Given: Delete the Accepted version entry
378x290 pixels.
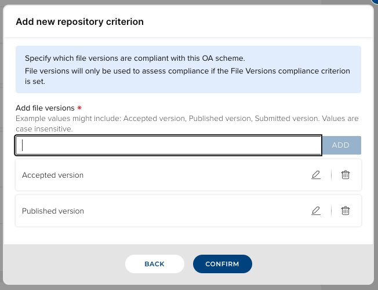Looking at the screenshot, I should point(345,175).
